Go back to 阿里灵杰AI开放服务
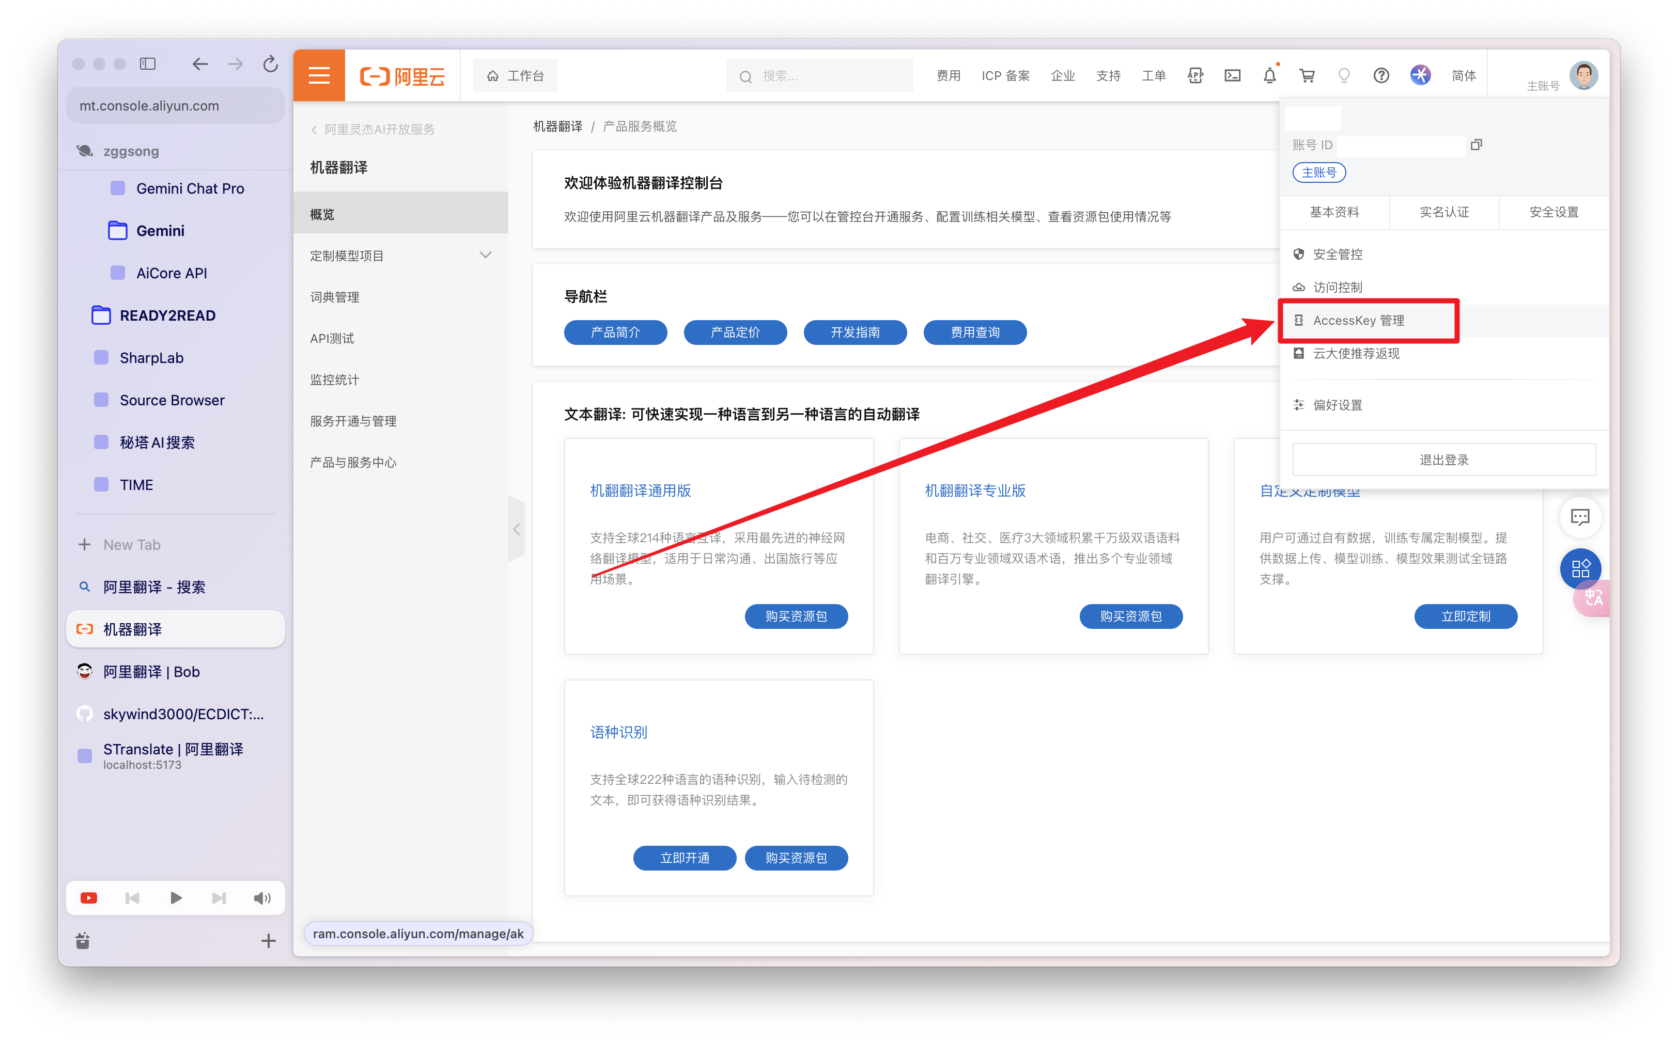Screen dimensions: 1678x1043 point(372,130)
